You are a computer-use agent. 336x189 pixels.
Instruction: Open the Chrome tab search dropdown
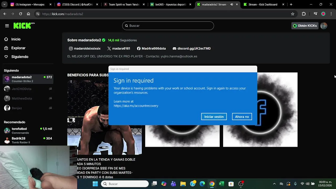coord(4,4)
